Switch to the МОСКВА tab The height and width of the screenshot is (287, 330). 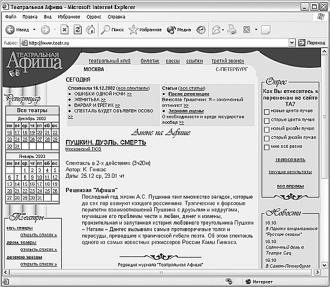tap(94, 69)
